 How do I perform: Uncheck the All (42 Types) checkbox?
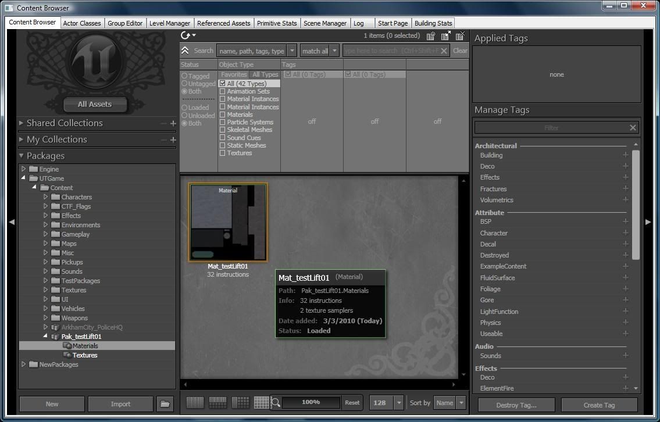pos(223,83)
